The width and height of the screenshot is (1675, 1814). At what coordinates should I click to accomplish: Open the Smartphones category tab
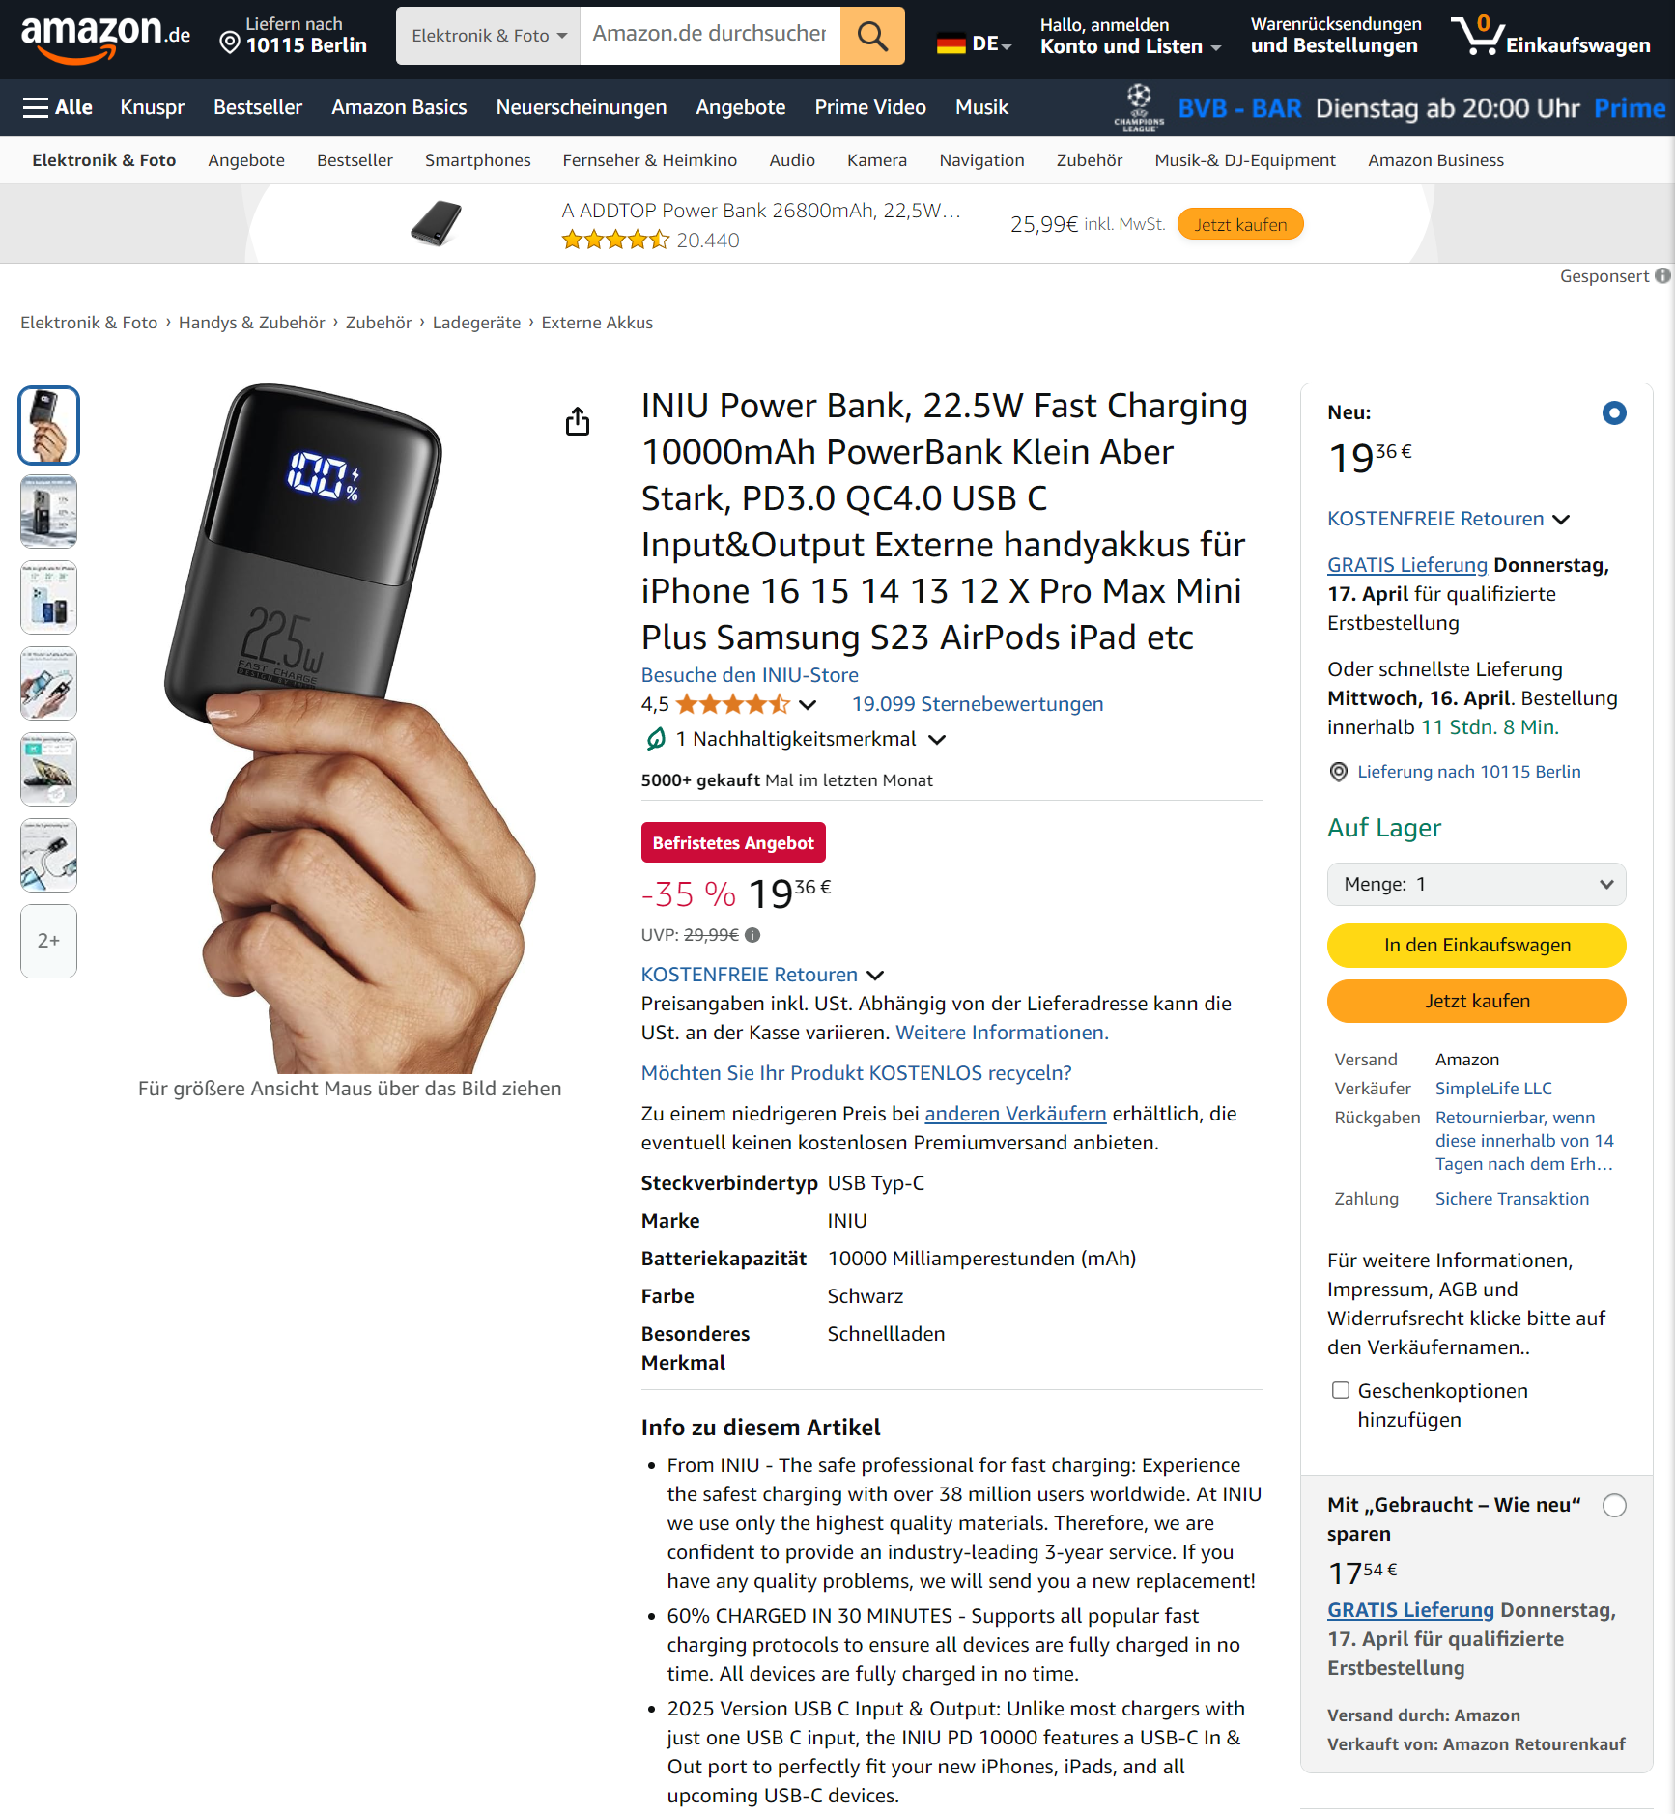pos(477,160)
